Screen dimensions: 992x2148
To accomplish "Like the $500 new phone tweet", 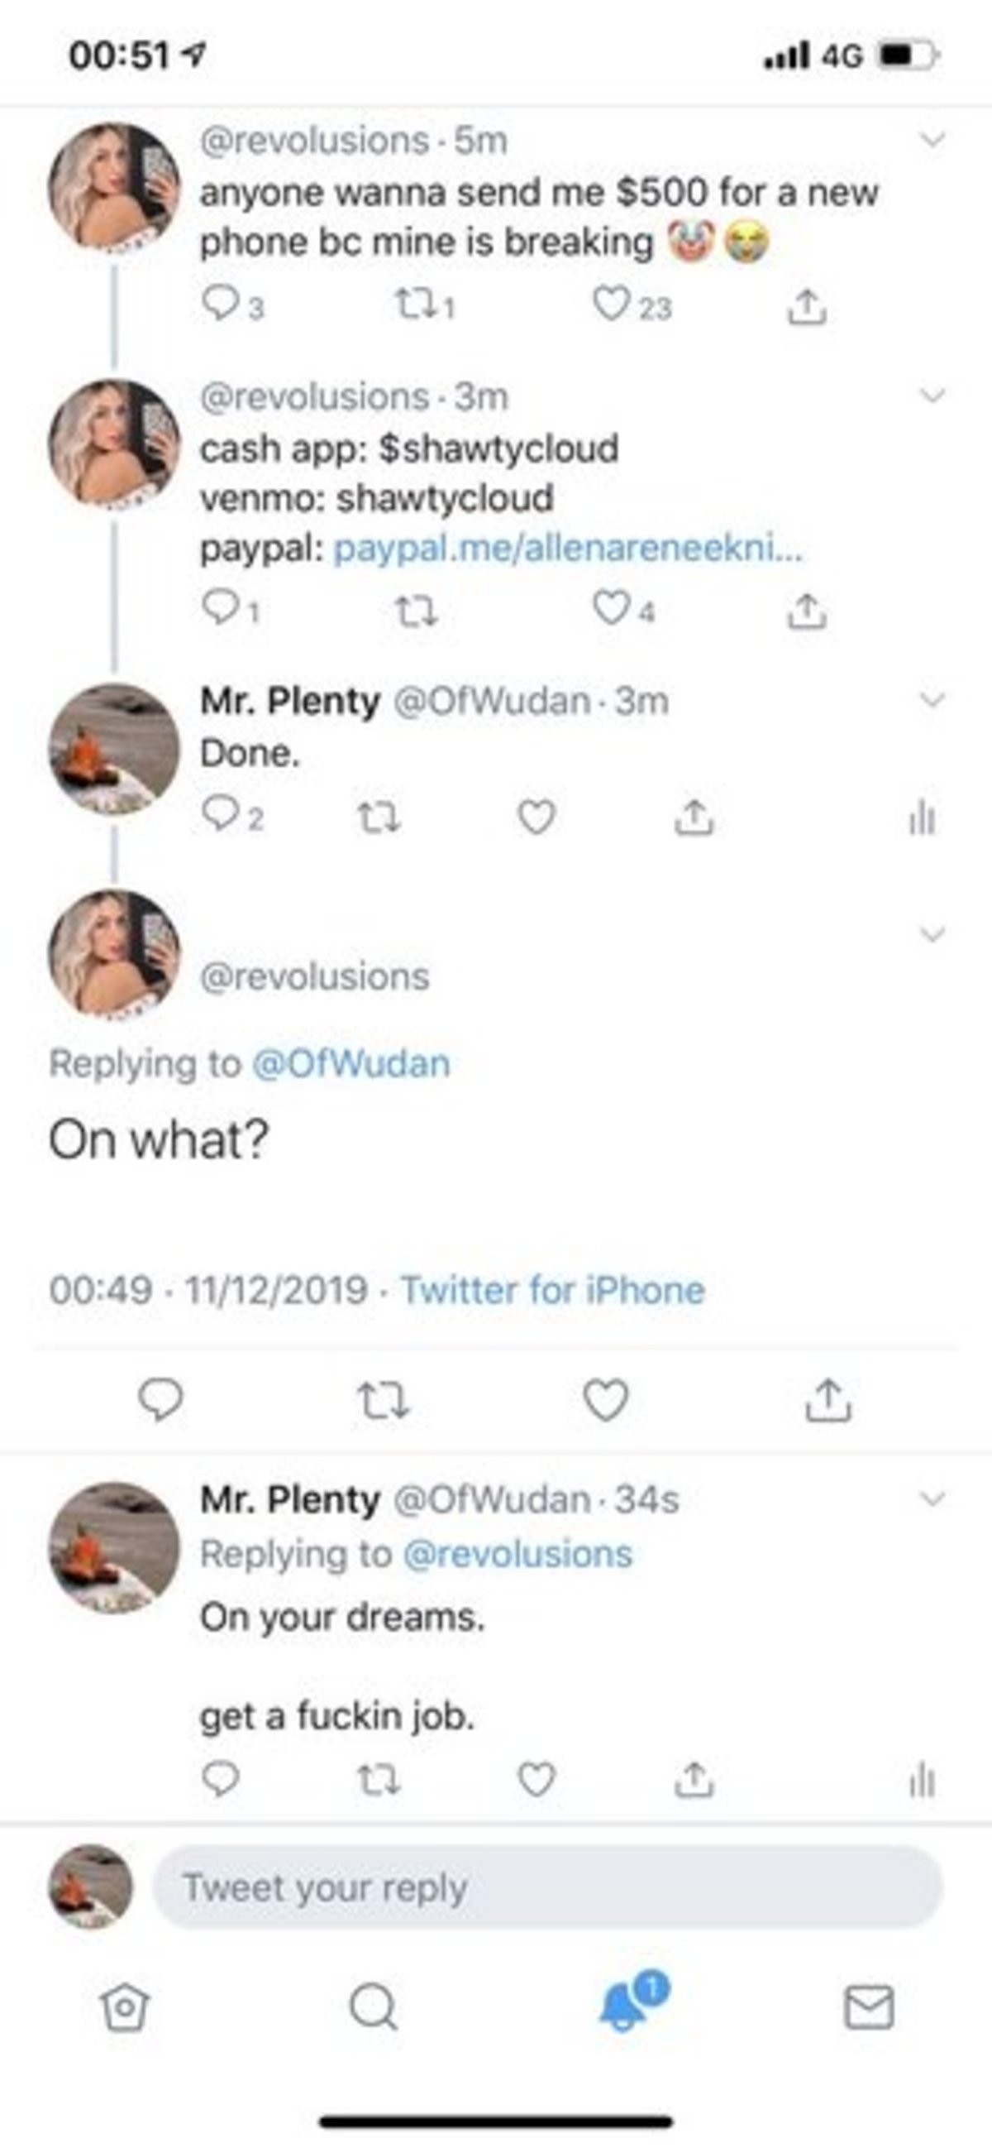I will [x=612, y=305].
